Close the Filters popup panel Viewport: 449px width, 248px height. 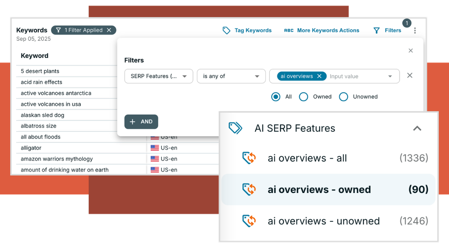[410, 51]
